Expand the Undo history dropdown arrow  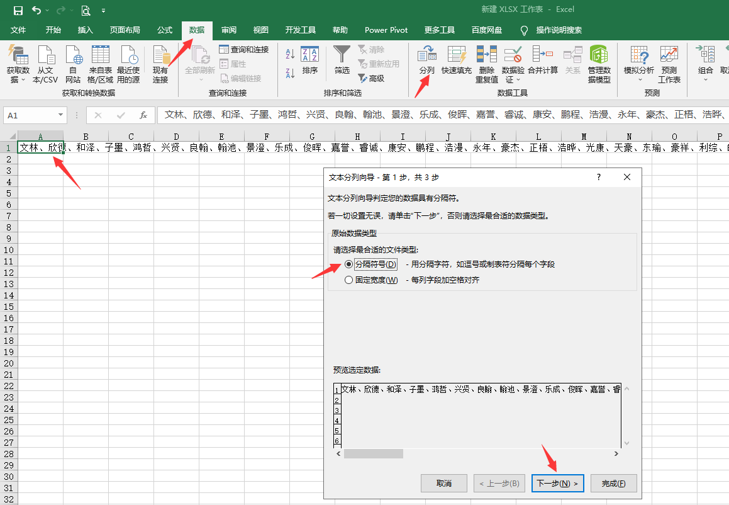point(47,10)
